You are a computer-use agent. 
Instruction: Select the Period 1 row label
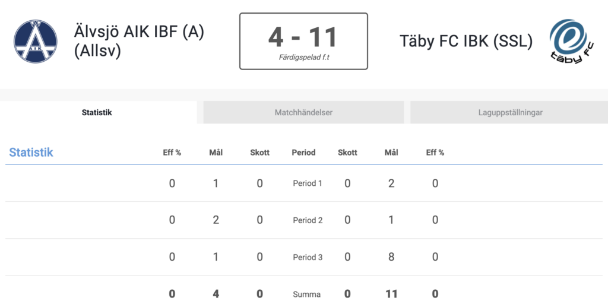(308, 183)
